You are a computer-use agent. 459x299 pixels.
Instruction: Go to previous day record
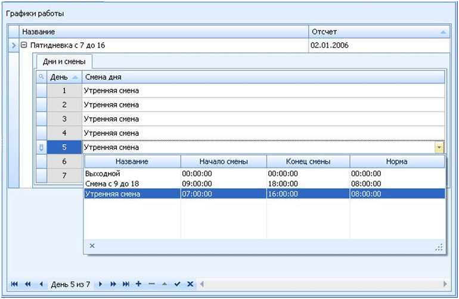click(x=41, y=284)
